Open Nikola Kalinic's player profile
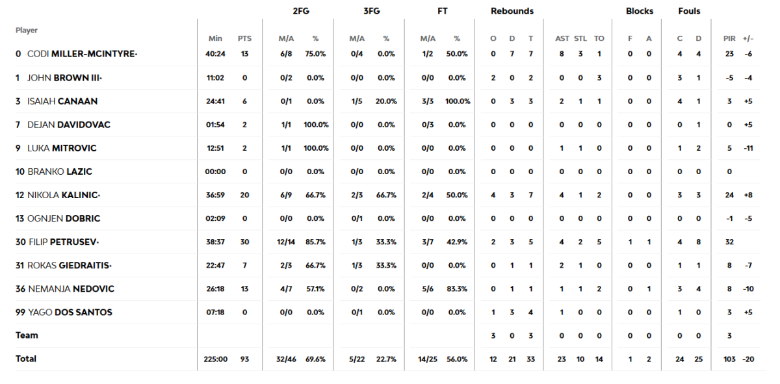 (63, 195)
